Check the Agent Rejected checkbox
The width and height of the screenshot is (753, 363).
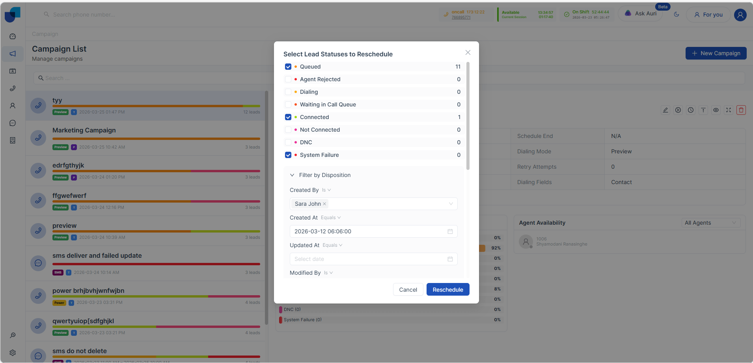click(x=288, y=79)
